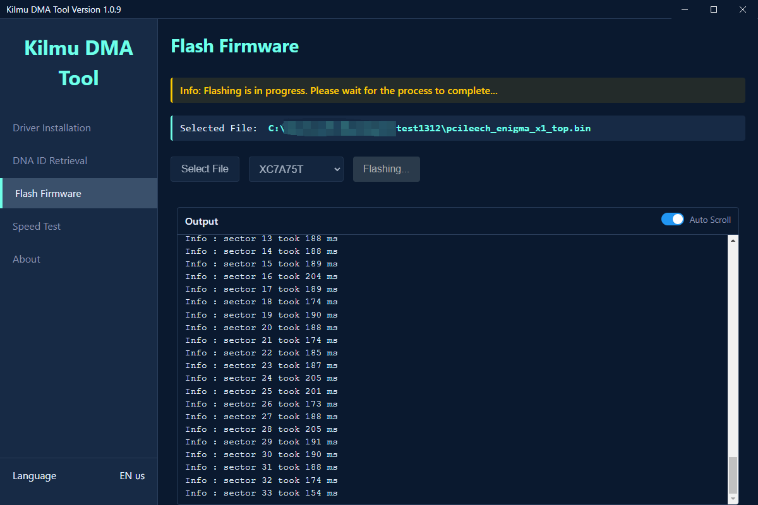This screenshot has height=505, width=758.
Task: Click log line sector 31 took 188 ms
Action: (262, 467)
